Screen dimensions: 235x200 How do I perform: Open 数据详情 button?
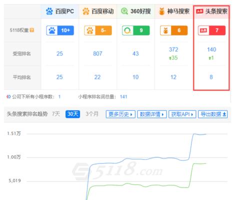(x=152, y=114)
